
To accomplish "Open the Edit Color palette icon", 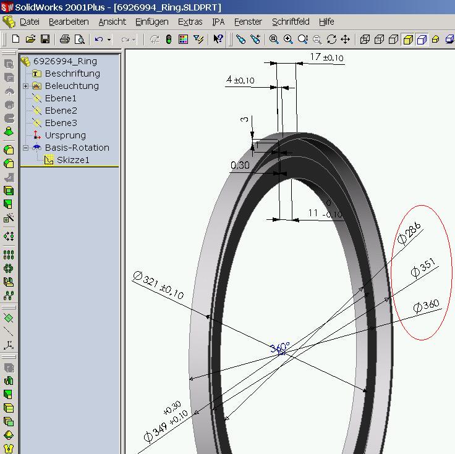I will tap(184, 39).
